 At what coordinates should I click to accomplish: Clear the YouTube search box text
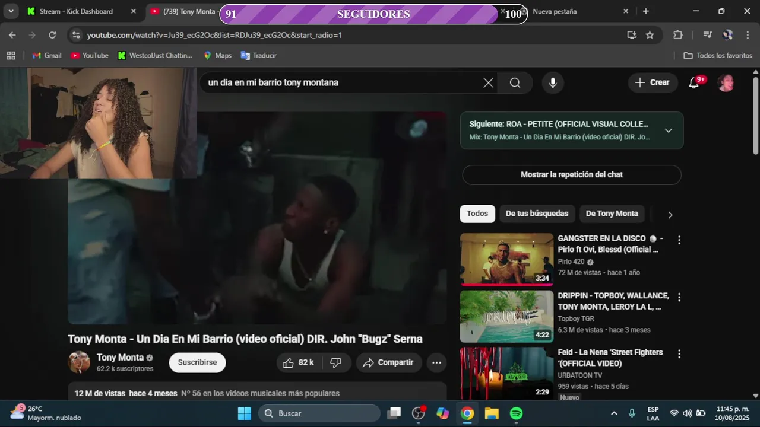pos(488,82)
